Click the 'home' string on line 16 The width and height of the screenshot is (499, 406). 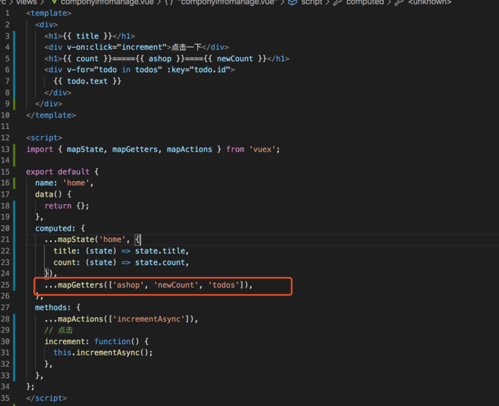tap(76, 183)
